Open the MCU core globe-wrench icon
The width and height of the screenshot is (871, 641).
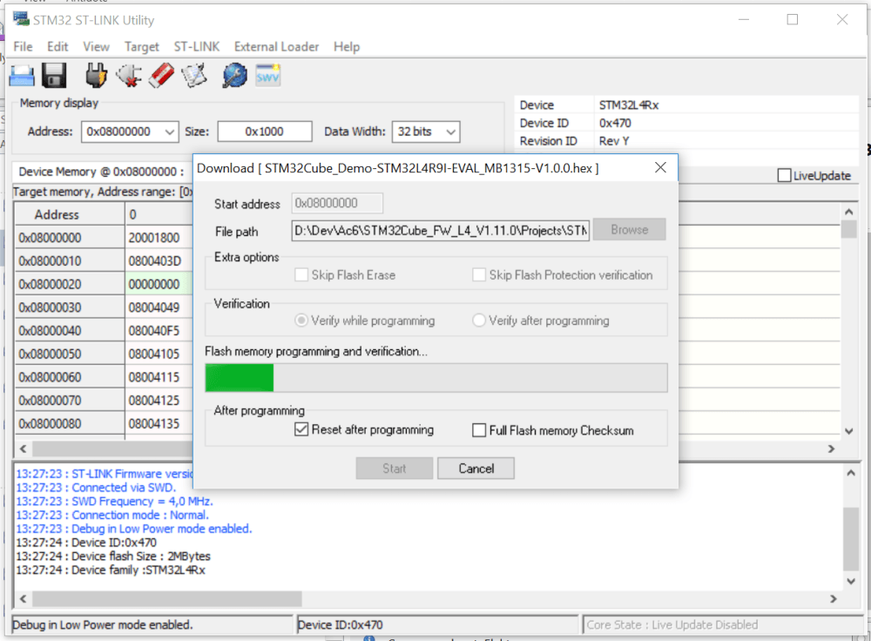(x=234, y=76)
